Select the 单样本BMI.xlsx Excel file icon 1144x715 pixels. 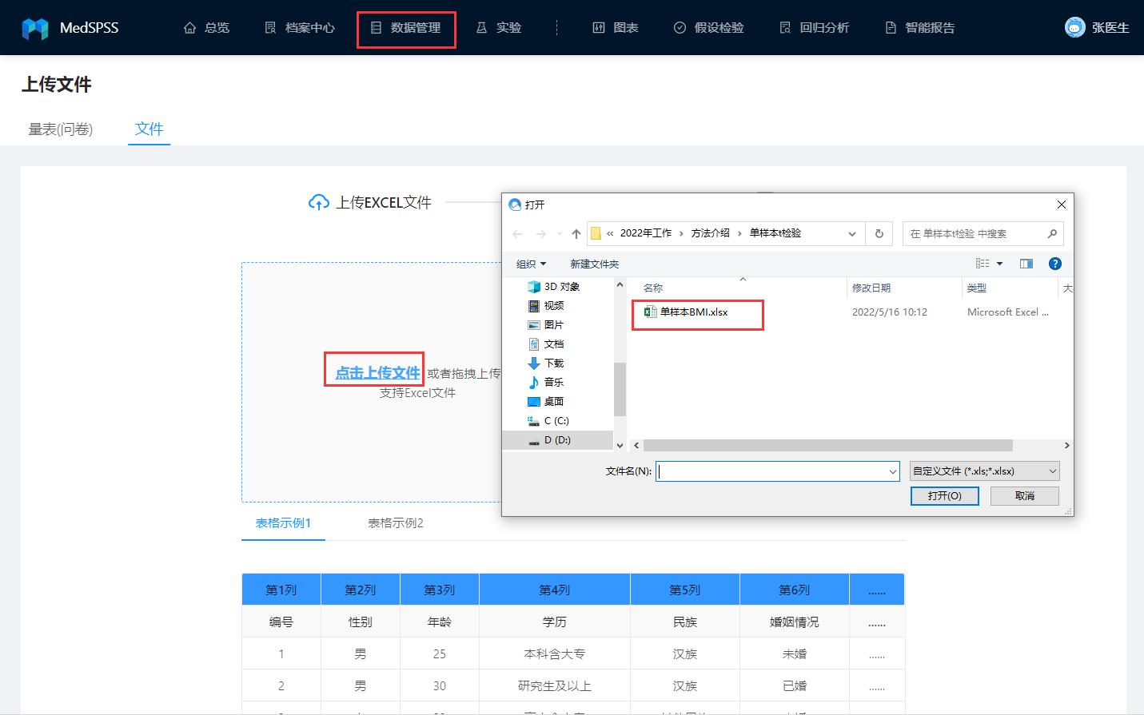(x=652, y=312)
